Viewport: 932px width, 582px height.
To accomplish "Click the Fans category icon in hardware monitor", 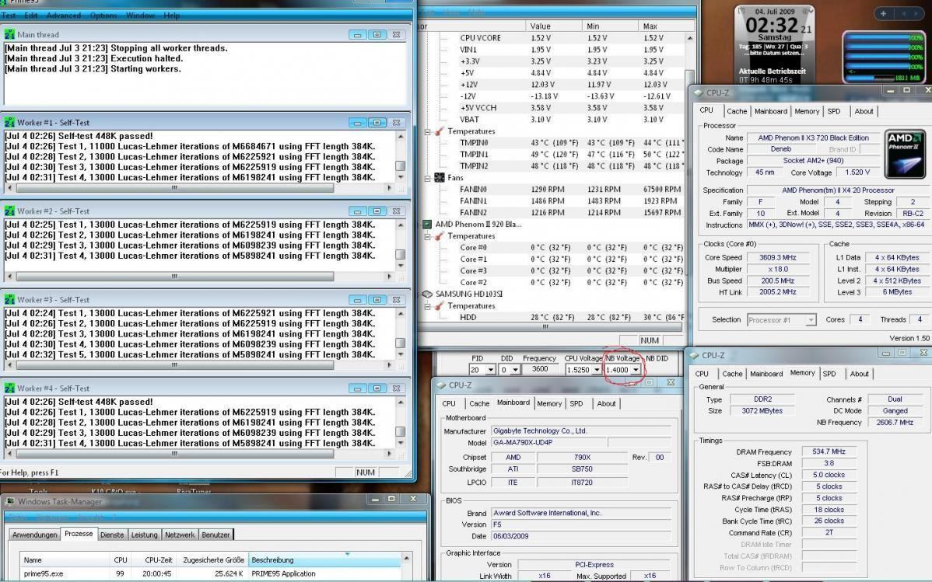I will click(x=440, y=178).
